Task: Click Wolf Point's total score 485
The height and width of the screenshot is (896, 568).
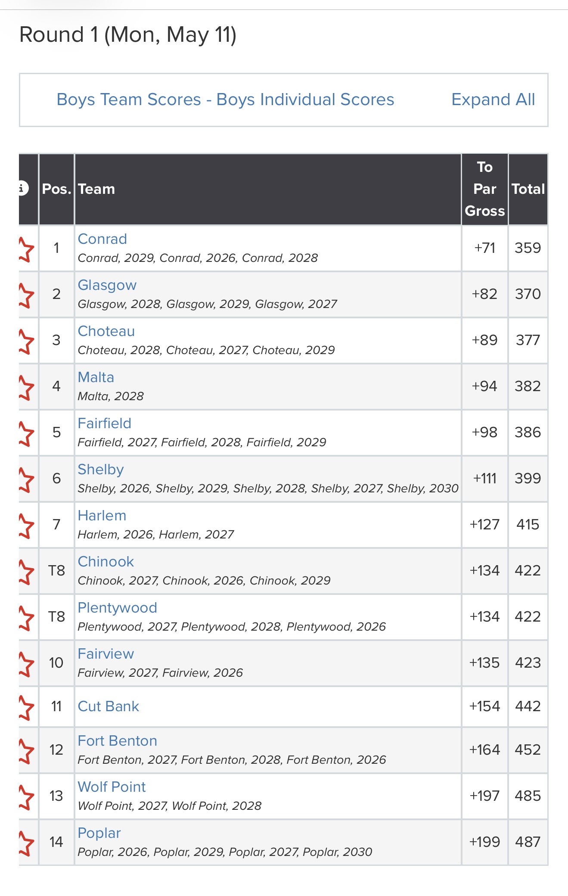Action: pos(528,796)
